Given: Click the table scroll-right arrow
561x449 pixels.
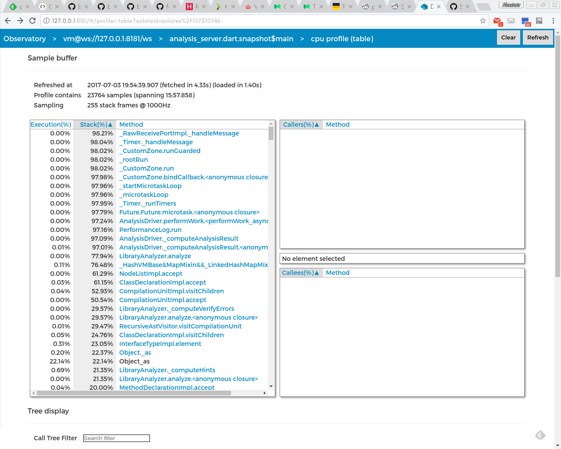Looking at the screenshot, I should click(x=265, y=393).
